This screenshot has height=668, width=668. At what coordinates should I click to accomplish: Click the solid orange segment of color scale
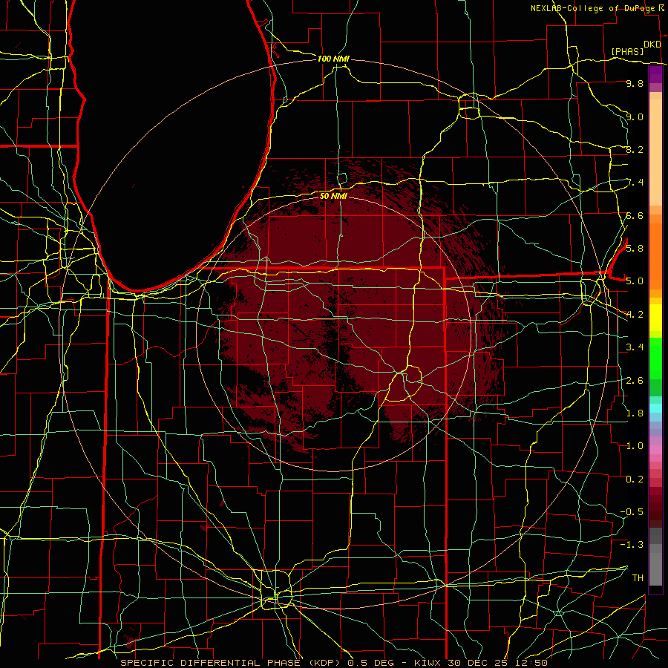[x=655, y=256]
